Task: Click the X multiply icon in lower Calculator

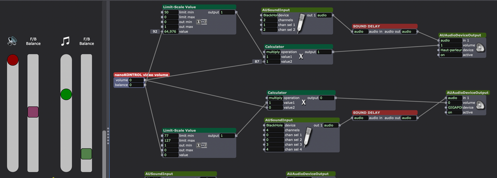Action: pyautogui.click(x=303, y=103)
